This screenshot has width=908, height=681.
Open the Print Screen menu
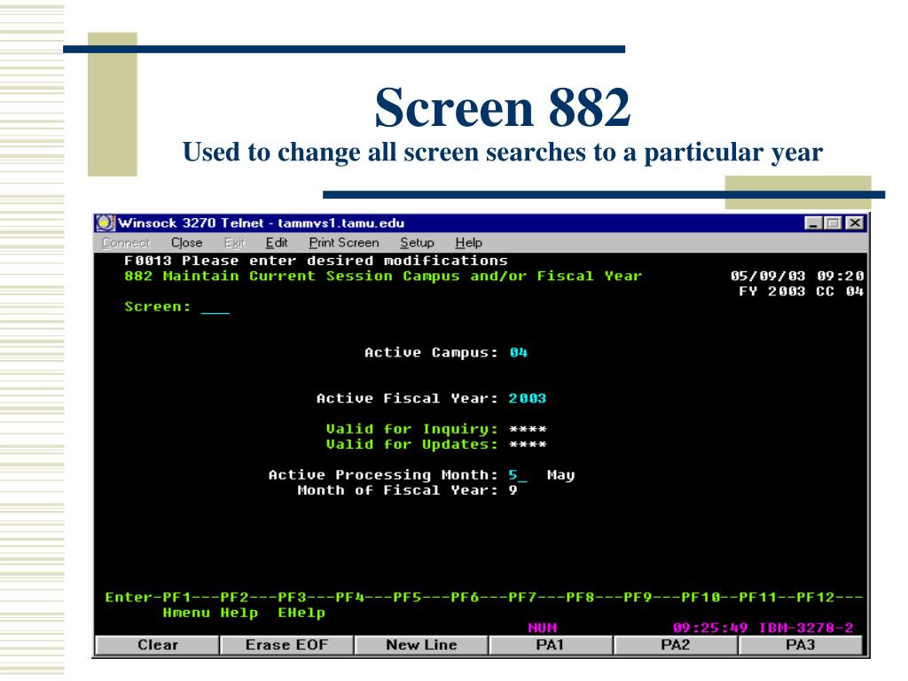coord(343,243)
